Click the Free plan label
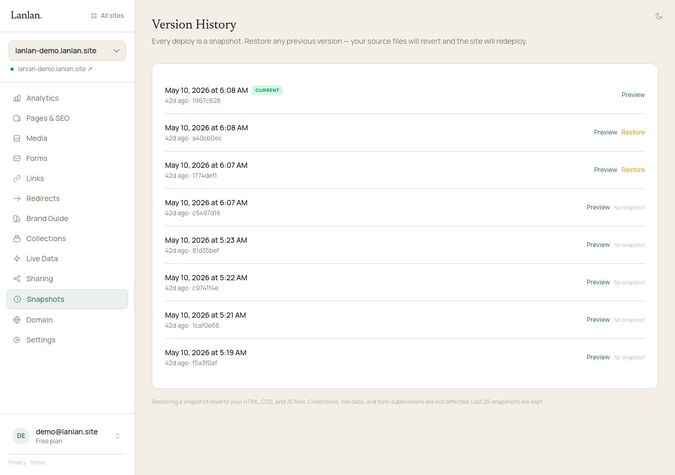The height and width of the screenshot is (475, 675). (x=49, y=441)
